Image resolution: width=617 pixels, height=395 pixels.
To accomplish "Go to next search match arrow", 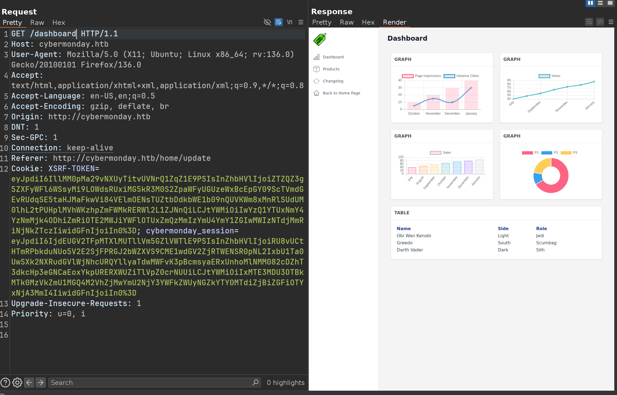I will tap(40, 382).
